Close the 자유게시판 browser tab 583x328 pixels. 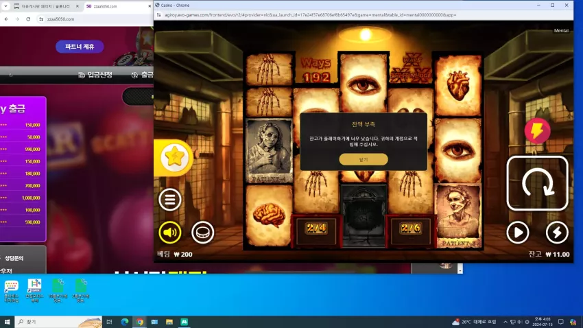pos(78,6)
